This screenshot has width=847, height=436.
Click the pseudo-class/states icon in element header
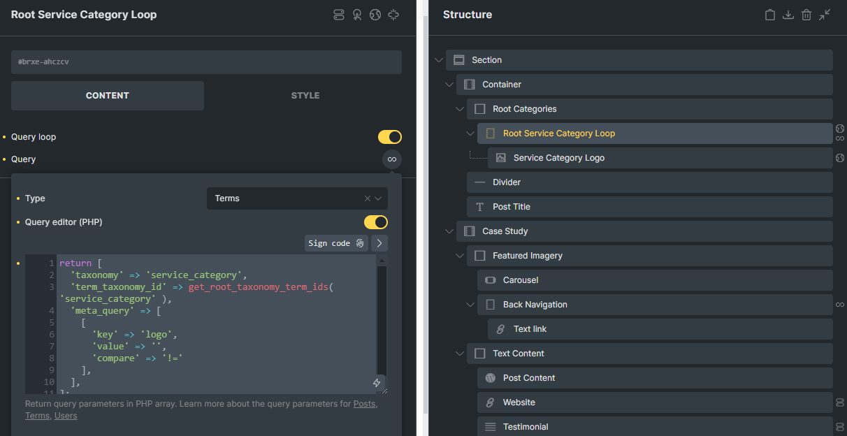click(339, 15)
